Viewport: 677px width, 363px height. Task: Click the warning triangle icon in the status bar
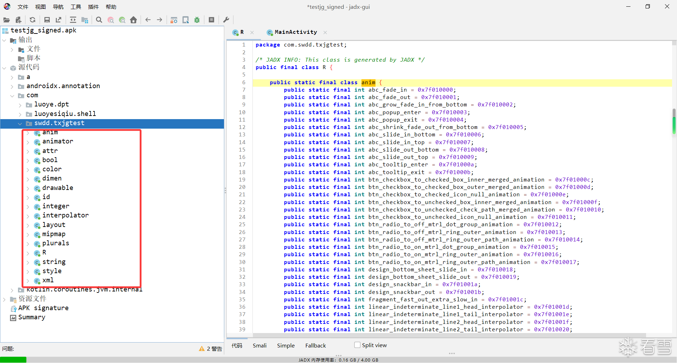[202, 349]
